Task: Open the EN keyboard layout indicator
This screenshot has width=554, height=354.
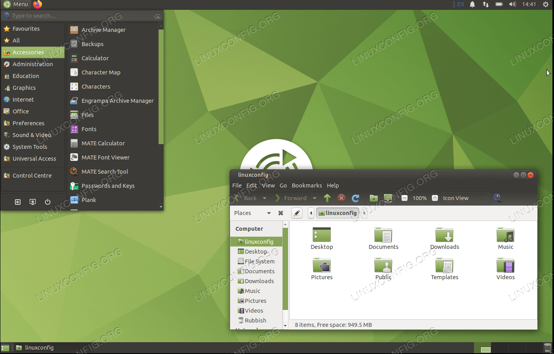Action: click(x=460, y=4)
